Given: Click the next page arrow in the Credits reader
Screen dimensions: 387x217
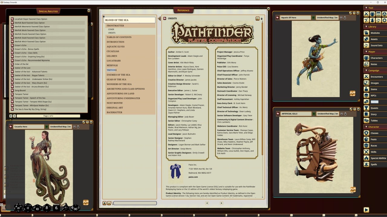Looking at the screenshot, I should pos(222,203).
